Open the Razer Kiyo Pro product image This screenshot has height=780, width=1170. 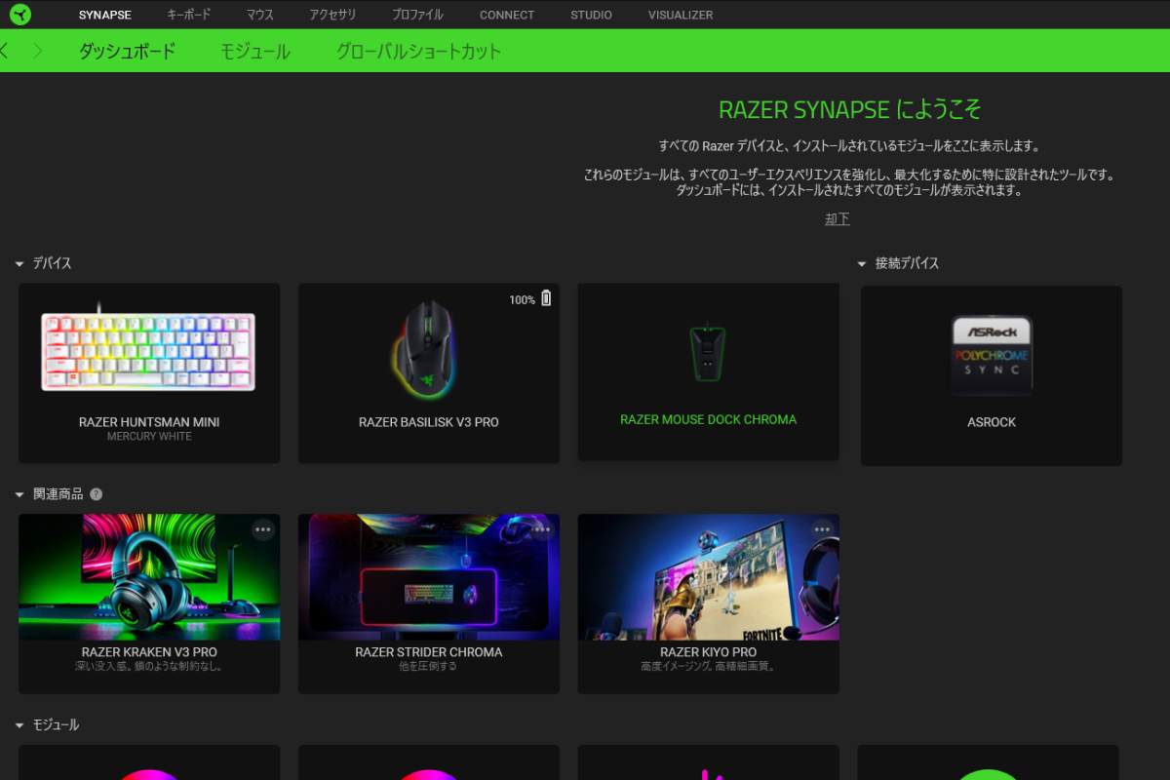pyautogui.click(x=709, y=577)
